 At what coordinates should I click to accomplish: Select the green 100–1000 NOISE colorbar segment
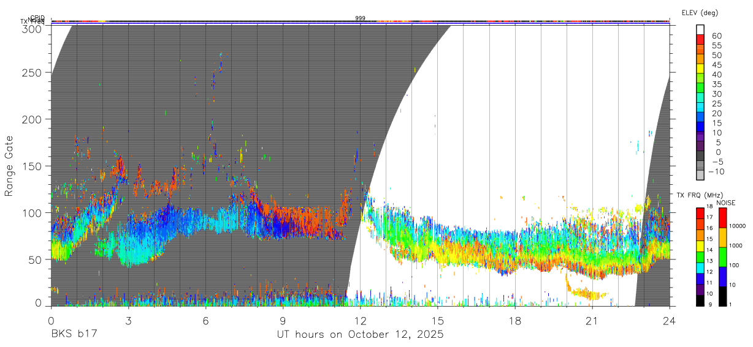coord(722,257)
